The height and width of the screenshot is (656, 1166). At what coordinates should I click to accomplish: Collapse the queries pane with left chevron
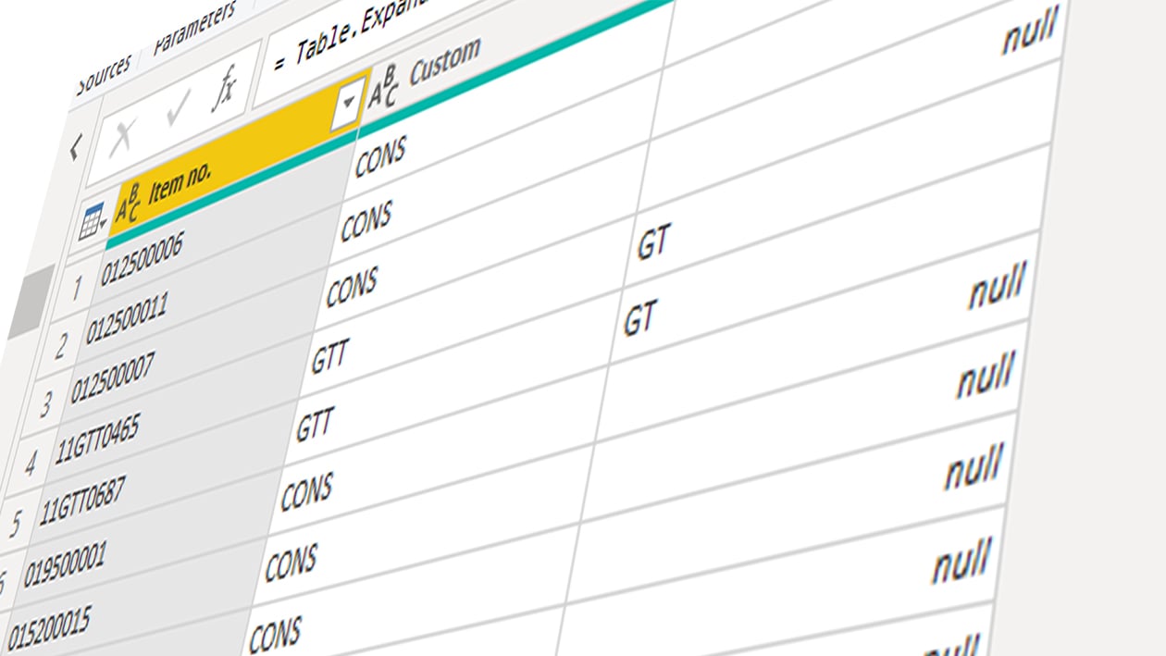pos(76,145)
